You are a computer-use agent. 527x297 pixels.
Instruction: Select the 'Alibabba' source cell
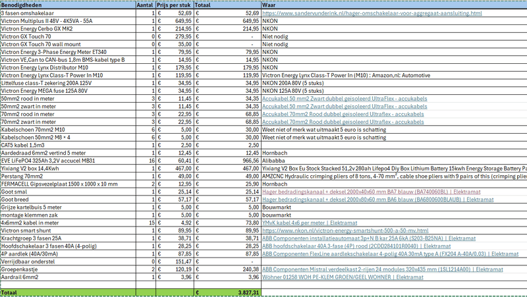[394, 161]
